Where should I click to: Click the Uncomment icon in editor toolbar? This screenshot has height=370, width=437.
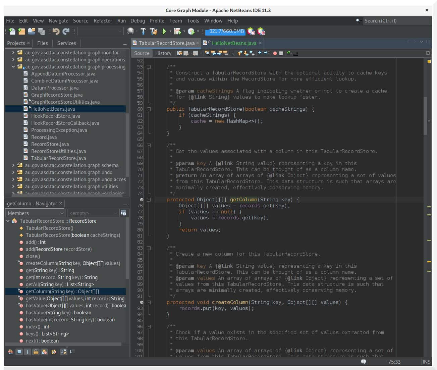[x=295, y=53]
